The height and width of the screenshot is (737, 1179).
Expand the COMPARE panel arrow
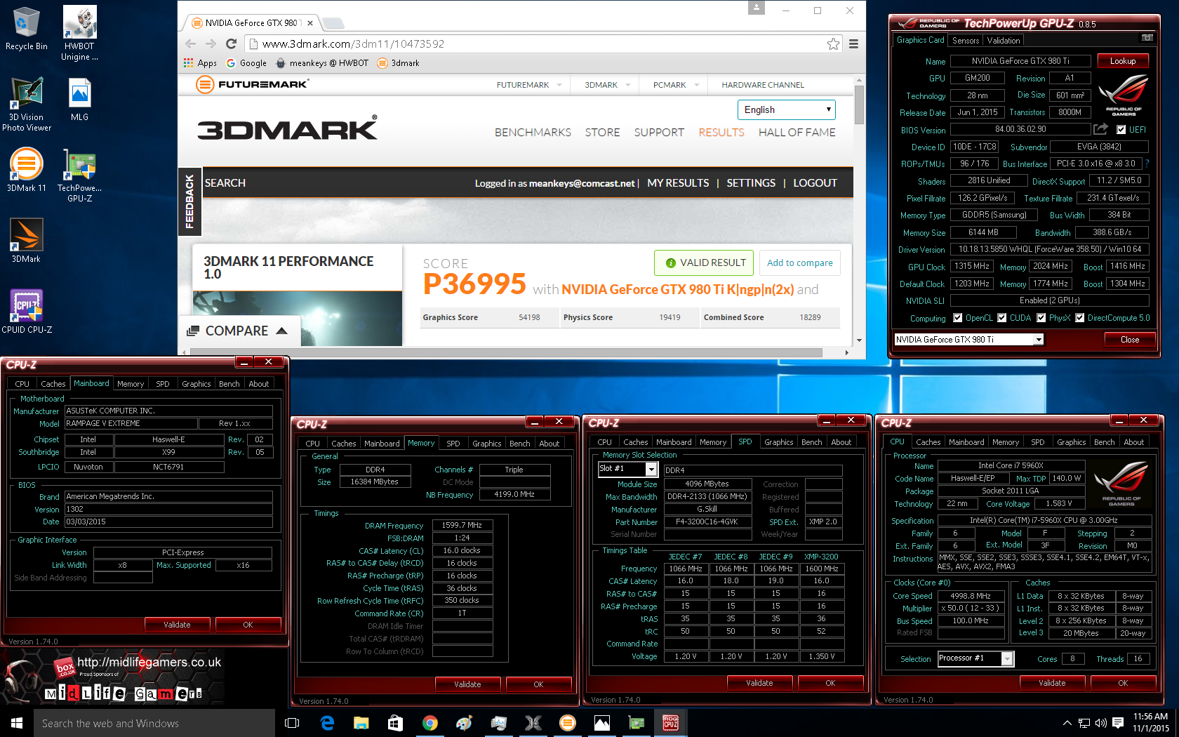(x=281, y=331)
